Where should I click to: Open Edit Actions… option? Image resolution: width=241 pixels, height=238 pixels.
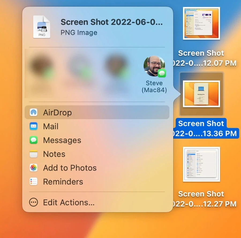tap(97, 202)
